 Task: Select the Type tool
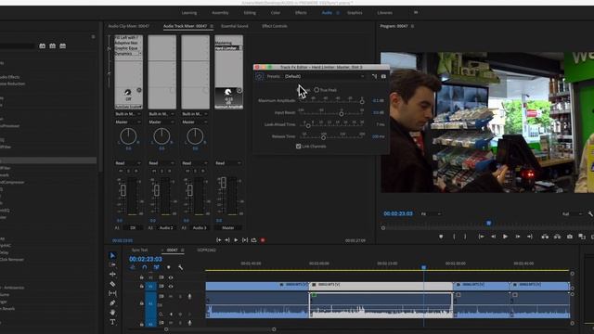point(112,322)
